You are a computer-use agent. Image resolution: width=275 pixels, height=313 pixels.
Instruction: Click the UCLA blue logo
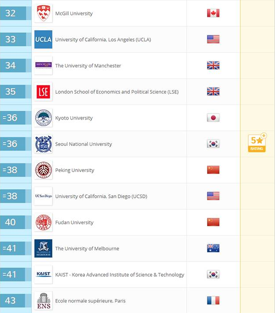pyautogui.click(x=43, y=39)
